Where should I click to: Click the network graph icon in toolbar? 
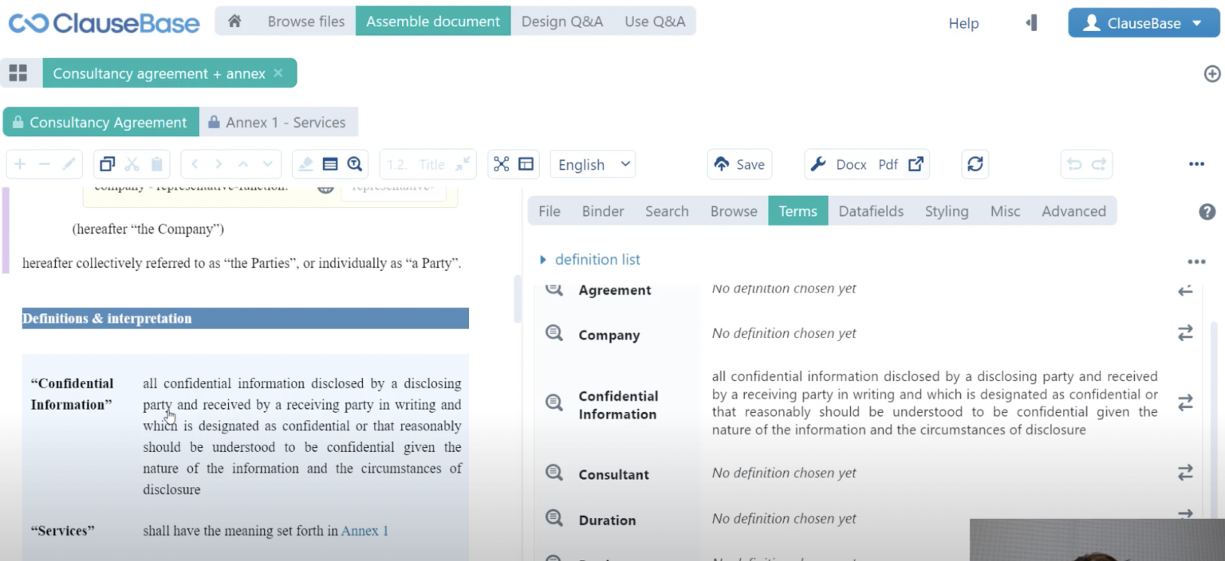coord(501,164)
